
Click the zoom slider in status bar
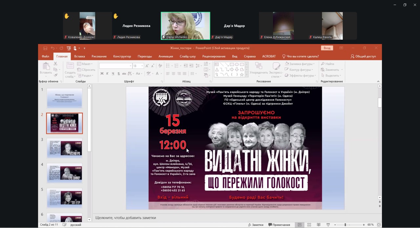(345, 225)
